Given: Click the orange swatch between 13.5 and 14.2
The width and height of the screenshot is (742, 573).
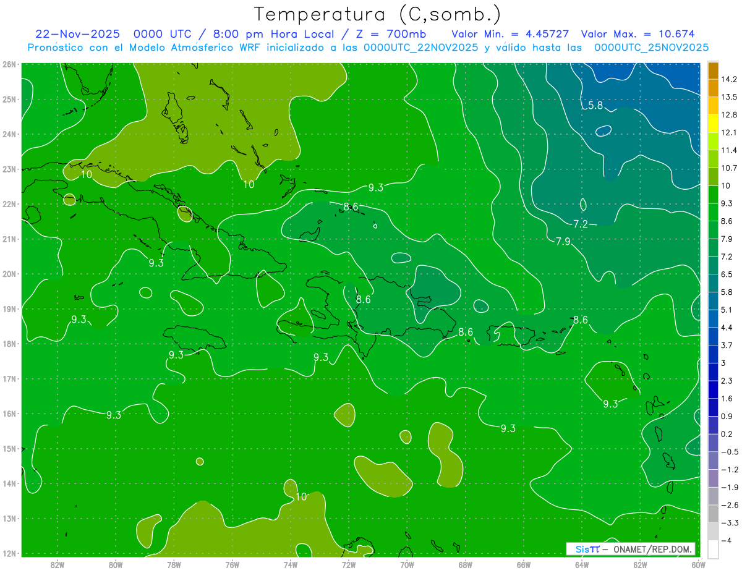Looking at the screenshot, I should coord(713,88).
